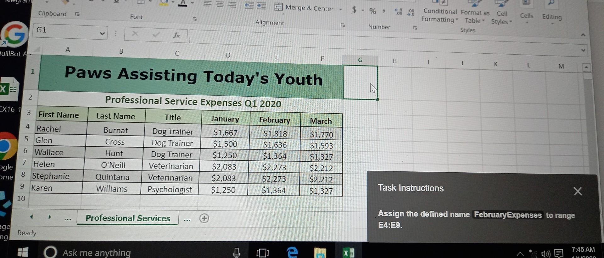The width and height of the screenshot is (604, 258).
Task: Click the Cortana microphone icon
Action: [237, 253]
